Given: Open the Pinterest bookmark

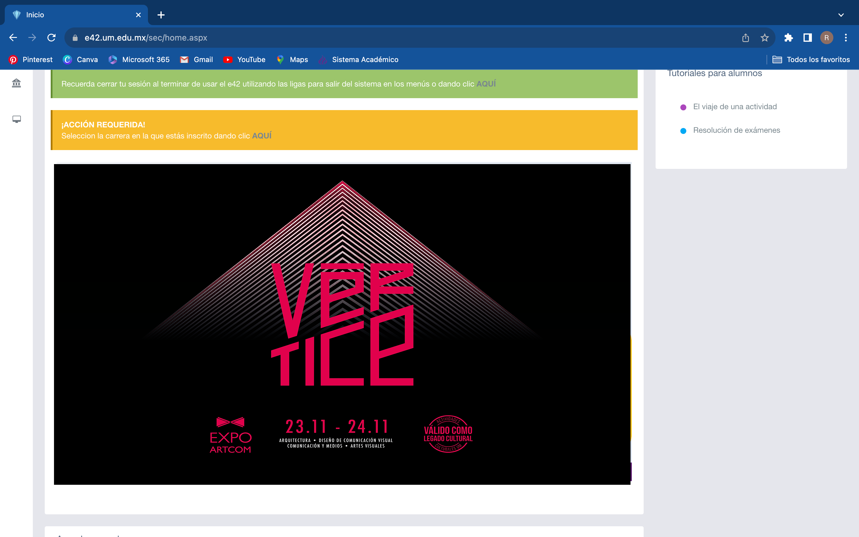Looking at the screenshot, I should [30, 60].
